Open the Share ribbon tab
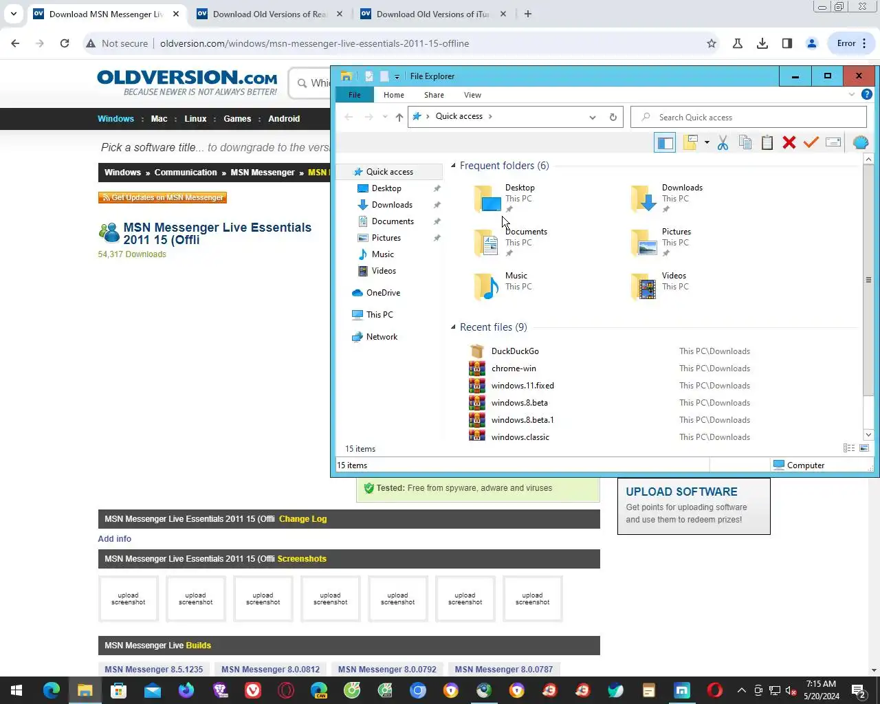880x704 pixels. point(434,95)
